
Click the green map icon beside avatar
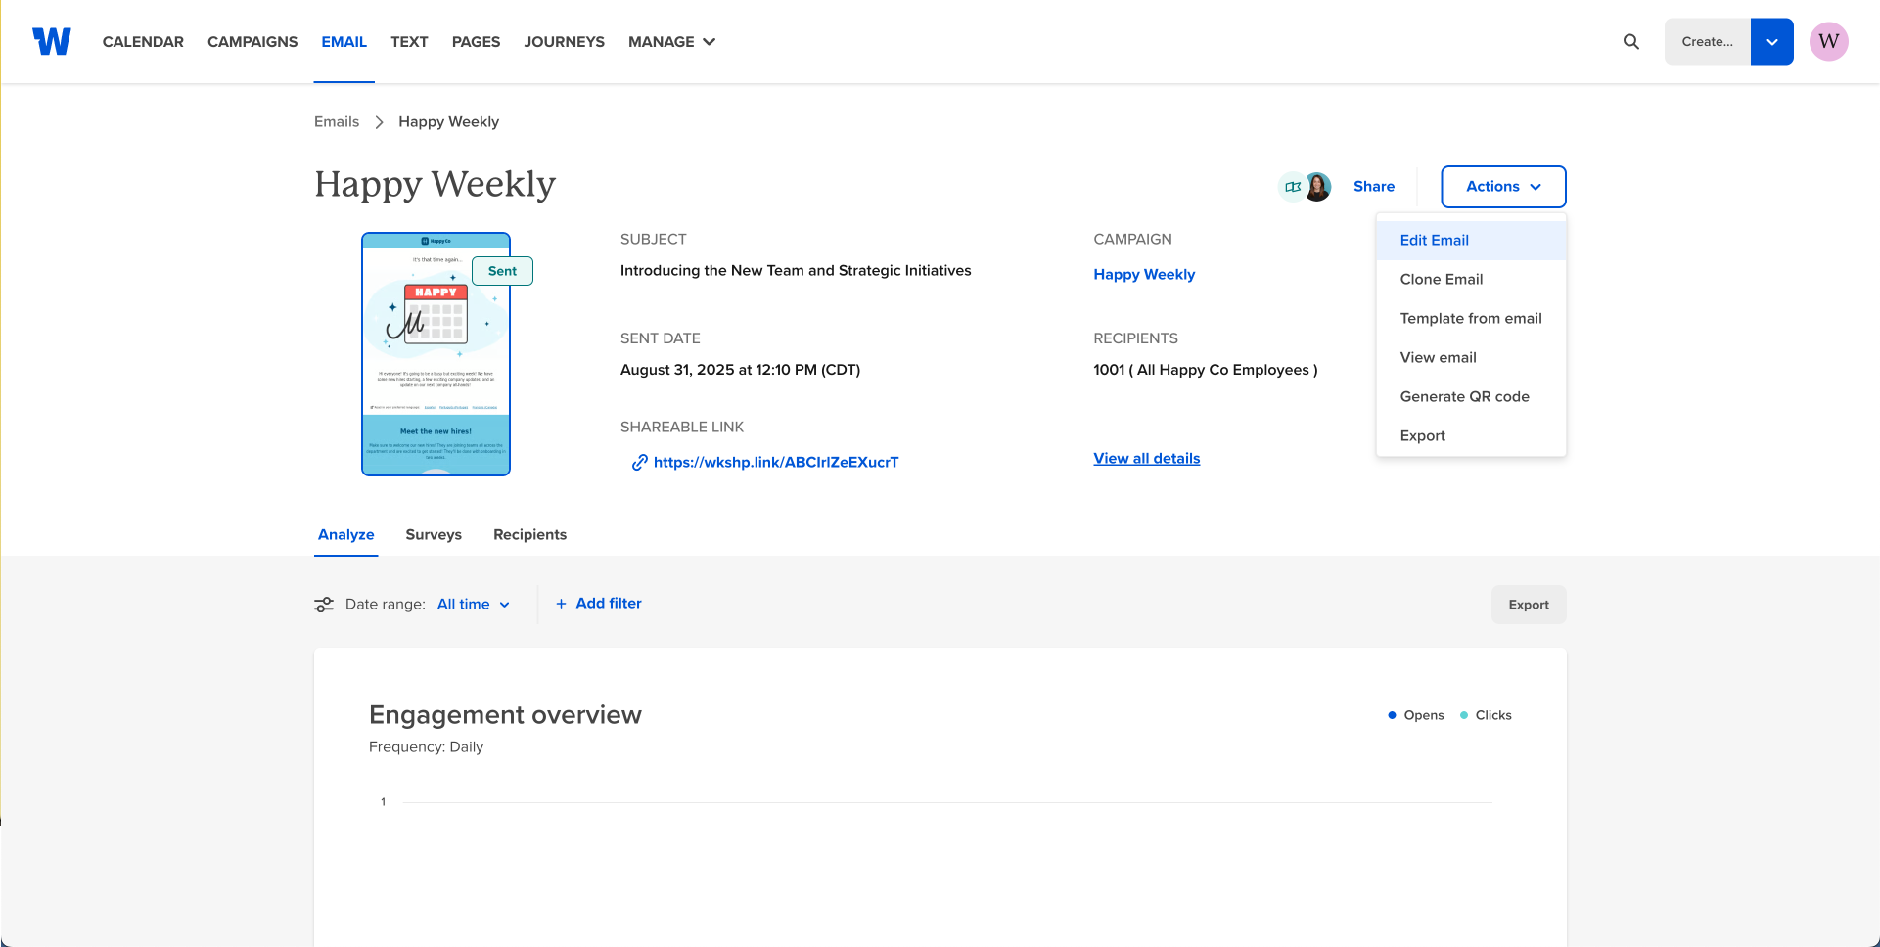point(1292,186)
